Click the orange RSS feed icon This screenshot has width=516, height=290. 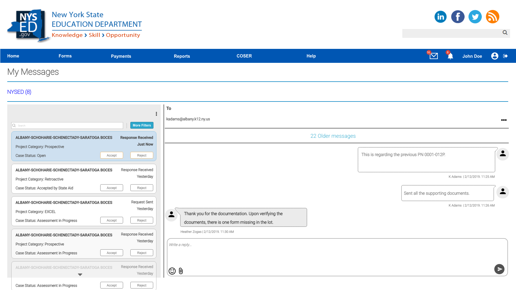click(x=492, y=17)
